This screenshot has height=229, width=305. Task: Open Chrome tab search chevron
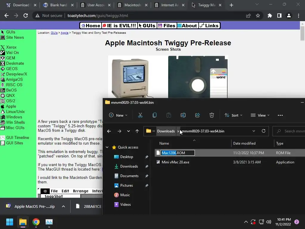click(x=257, y=4)
